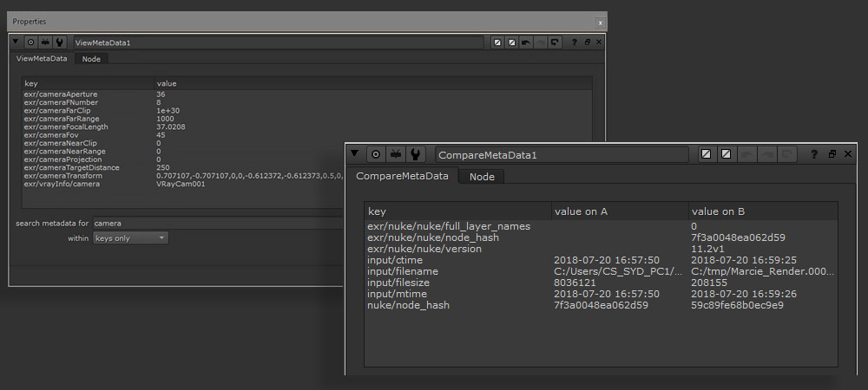This screenshot has width=868, height=390.
Task: Click the 8036121 filesize value
Action: 575,283
